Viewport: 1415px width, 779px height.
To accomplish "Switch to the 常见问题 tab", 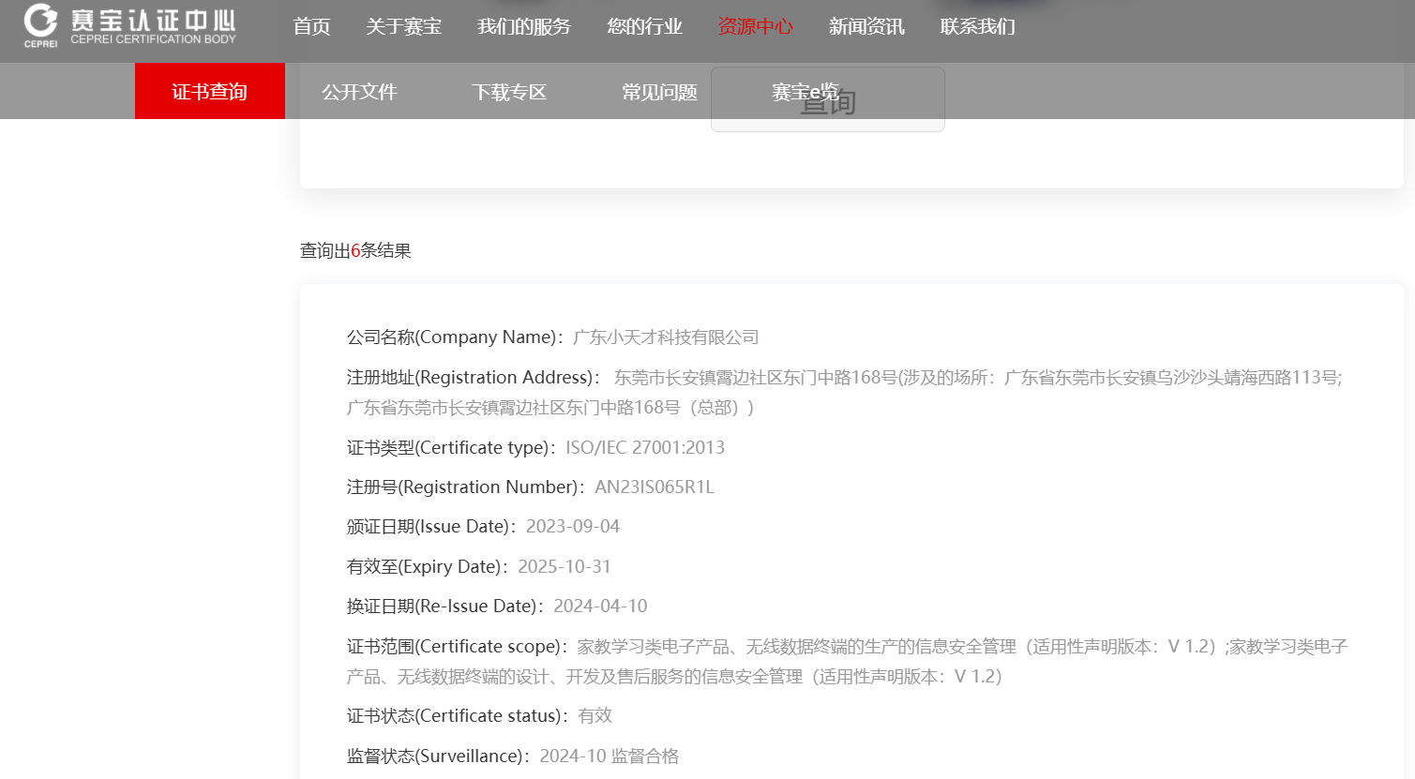I will (x=658, y=91).
